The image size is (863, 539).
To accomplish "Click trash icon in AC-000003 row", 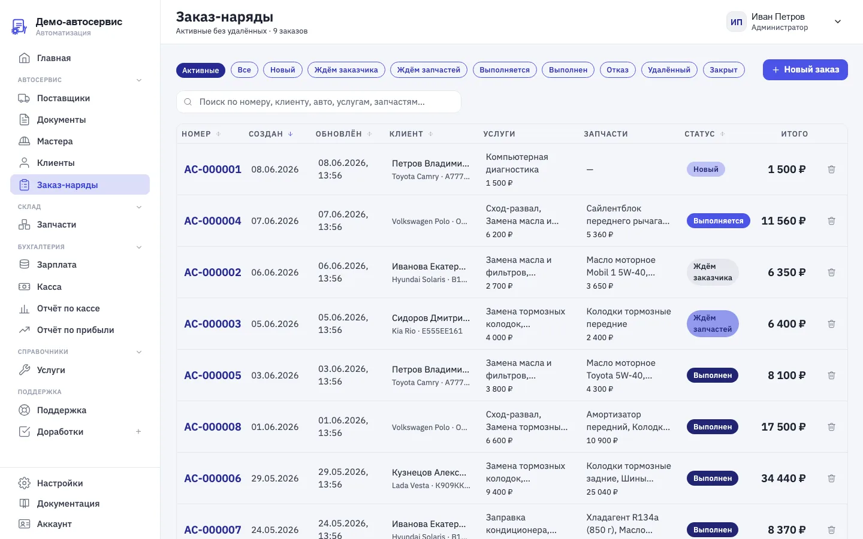I will coord(831,324).
